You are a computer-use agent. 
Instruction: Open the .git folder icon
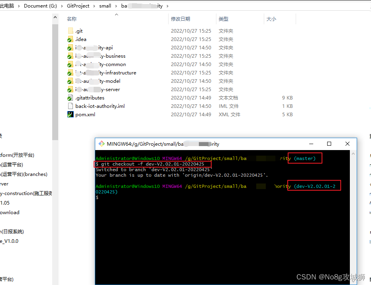click(70, 31)
